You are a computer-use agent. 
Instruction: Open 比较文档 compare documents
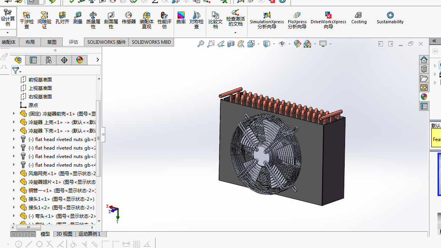click(x=215, y=20)
